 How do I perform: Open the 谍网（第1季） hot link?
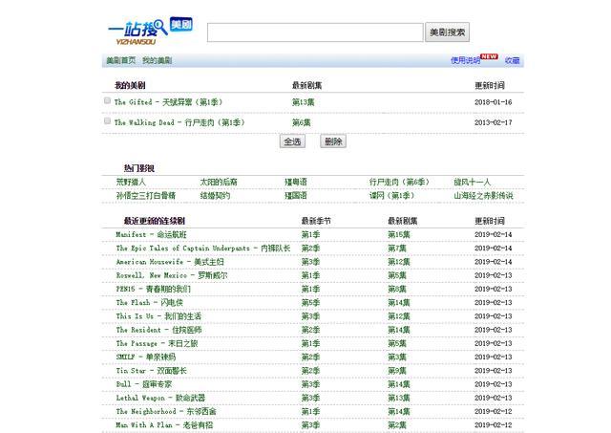pyautogui.click(x=391, y=195)
